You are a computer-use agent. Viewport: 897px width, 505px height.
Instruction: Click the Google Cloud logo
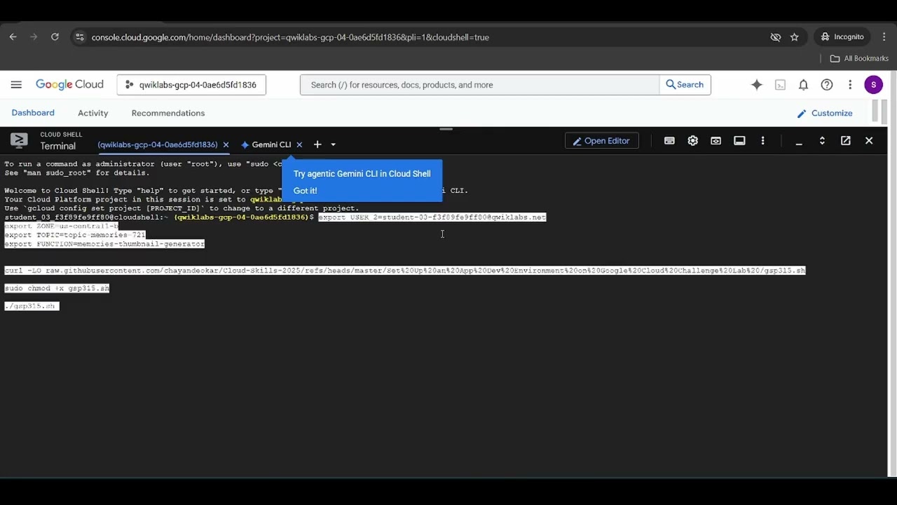pyautogui.click(x=69, y=85)
